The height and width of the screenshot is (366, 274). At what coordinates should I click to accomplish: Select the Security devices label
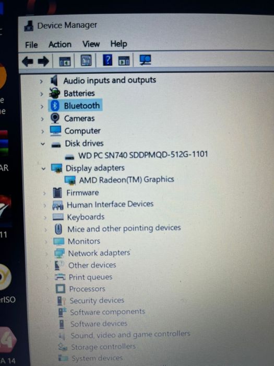(x=97, y=301)
